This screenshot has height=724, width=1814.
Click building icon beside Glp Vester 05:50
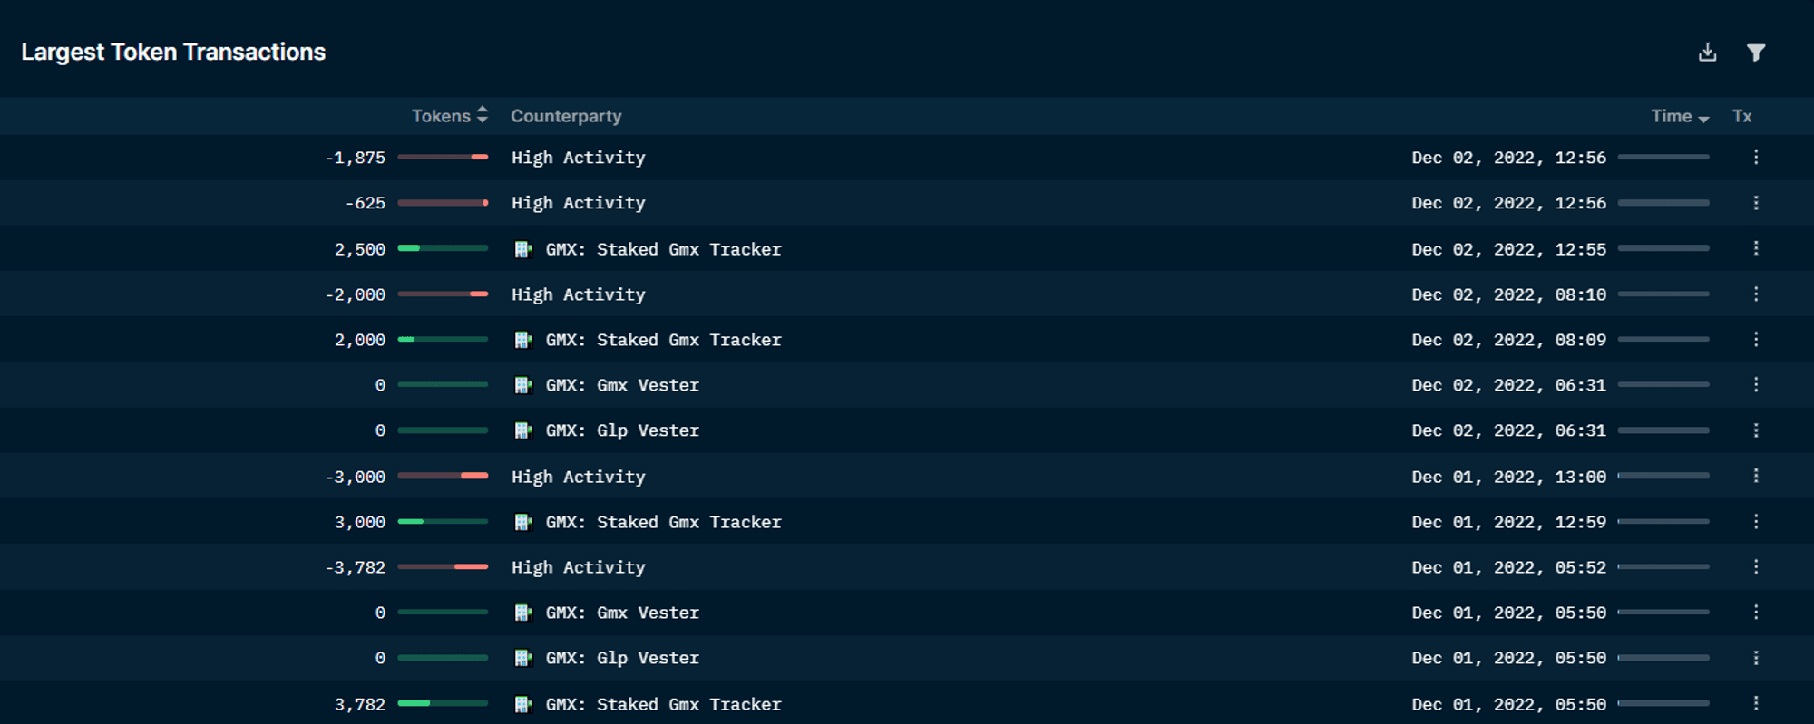pos(523,658)
